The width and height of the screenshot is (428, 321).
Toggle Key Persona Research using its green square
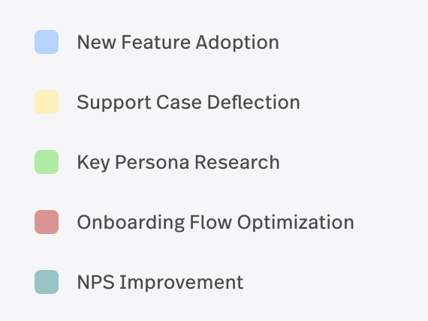click(x=47, y=162)
